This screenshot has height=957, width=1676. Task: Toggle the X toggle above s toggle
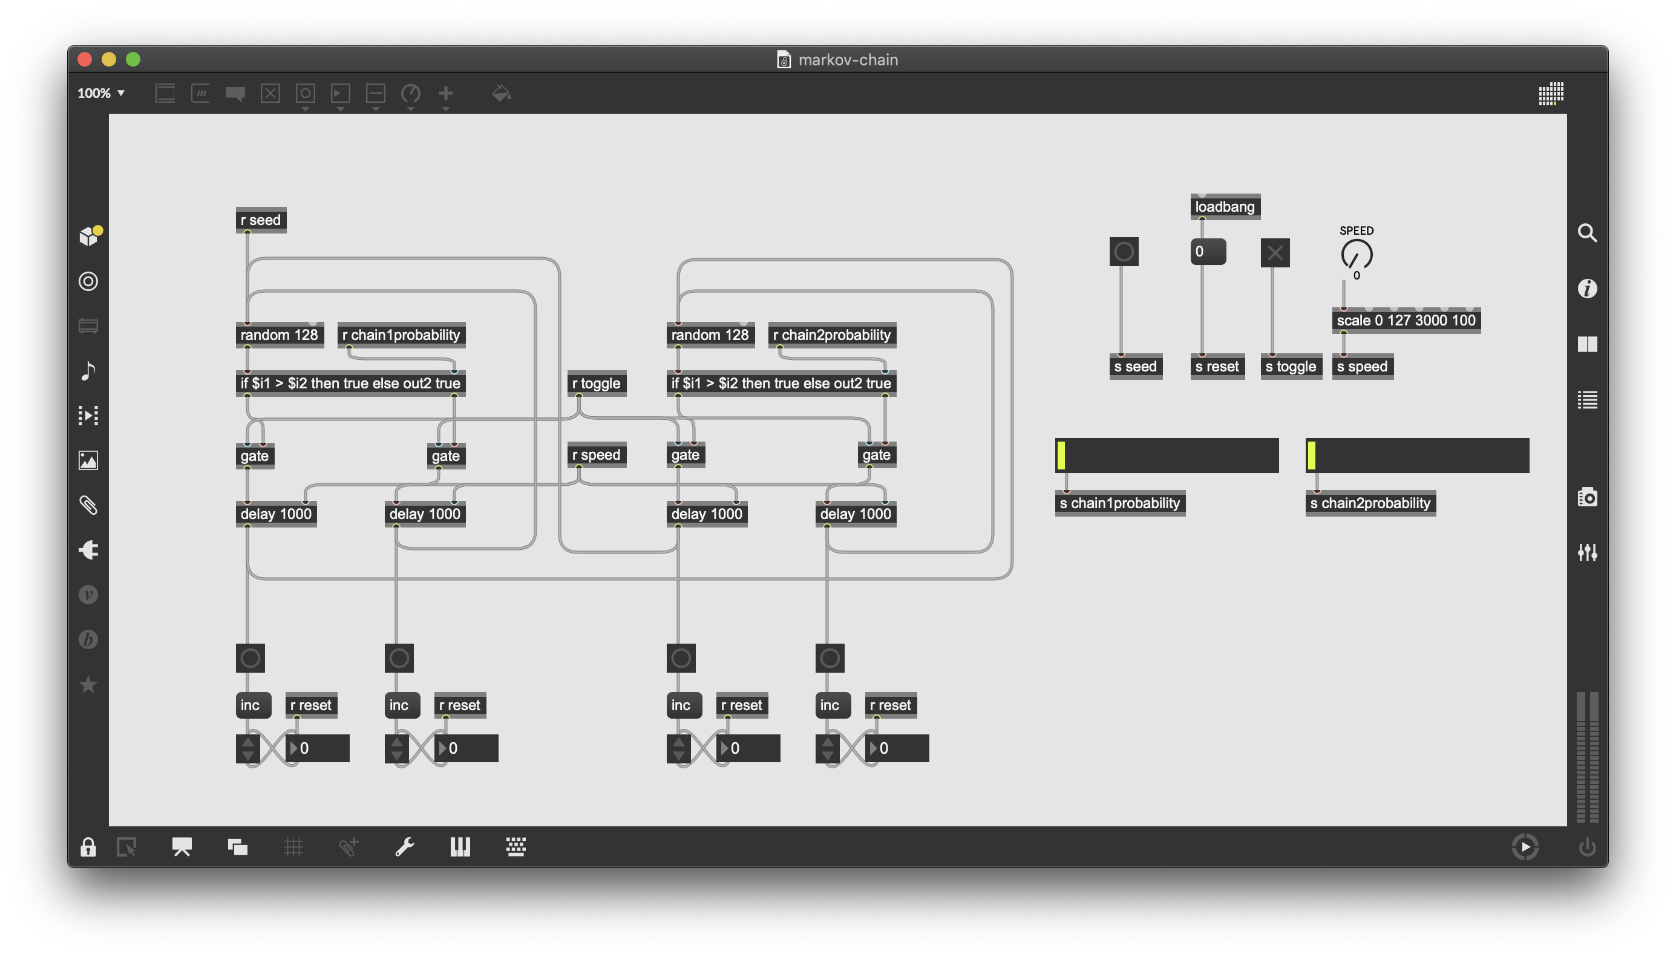pyautogui.click(x=1274, y=252)
